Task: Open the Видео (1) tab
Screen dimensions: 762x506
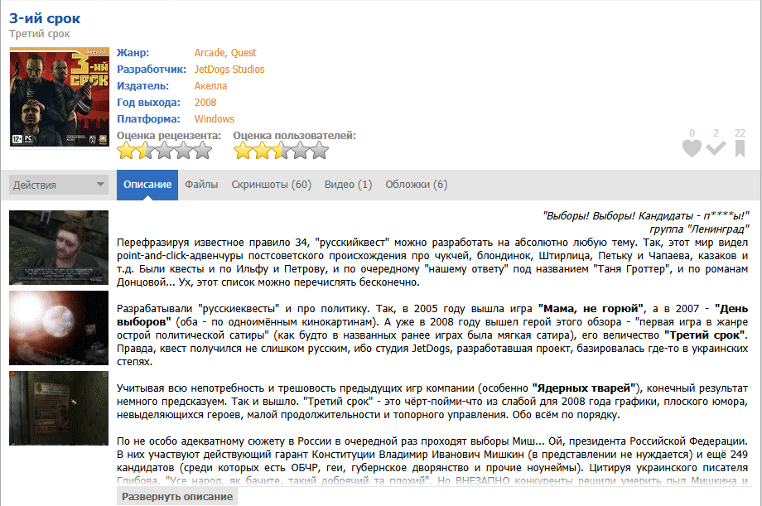Action: tap(348, 185)
